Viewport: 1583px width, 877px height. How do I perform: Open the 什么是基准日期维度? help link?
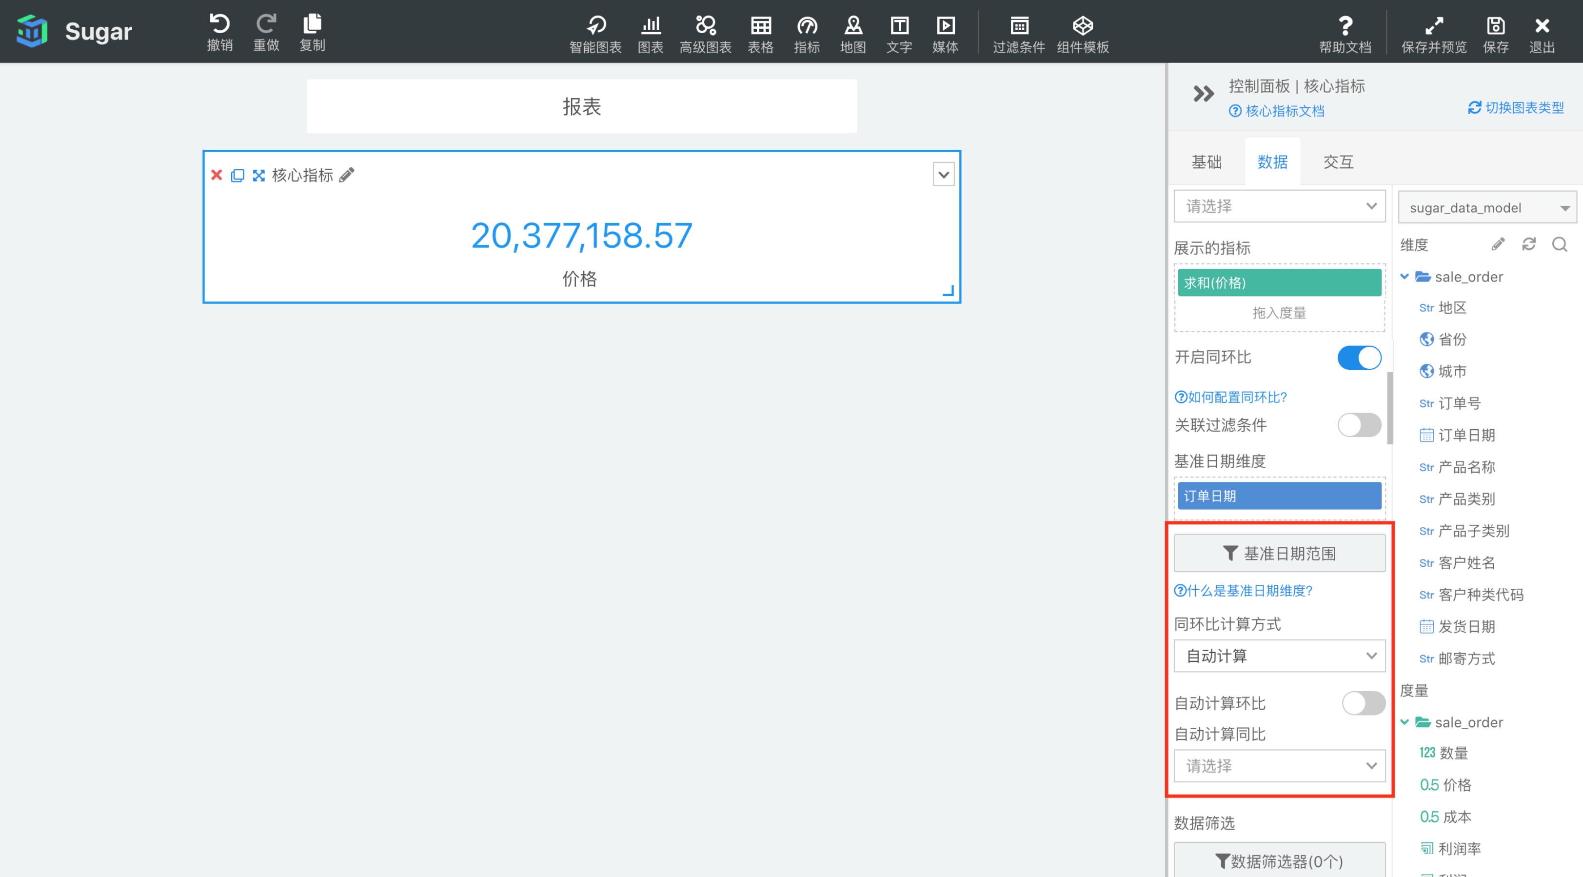coord(1243,591)
